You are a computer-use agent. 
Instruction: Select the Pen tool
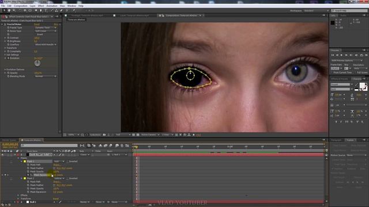[41, 10]
